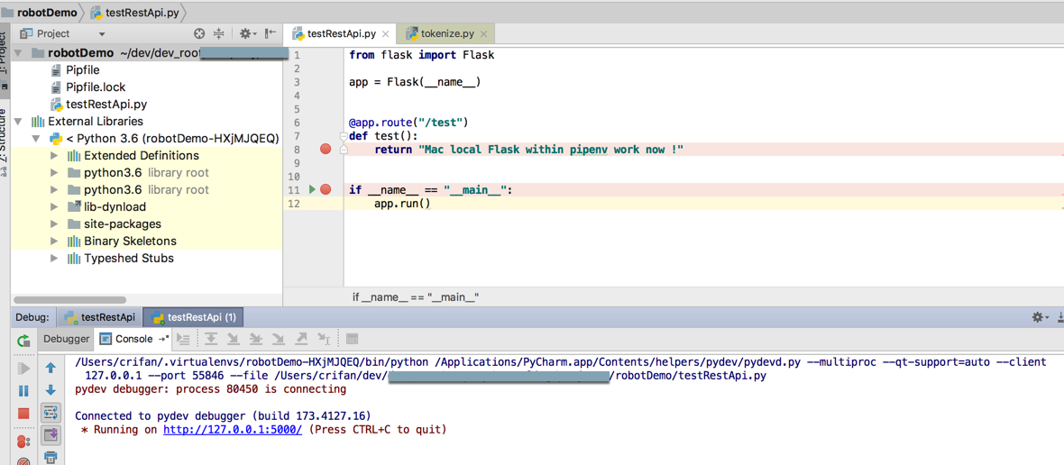The image size is (1064, 465).
Task: Click the Show Execution Point icon
Action: 183,338
